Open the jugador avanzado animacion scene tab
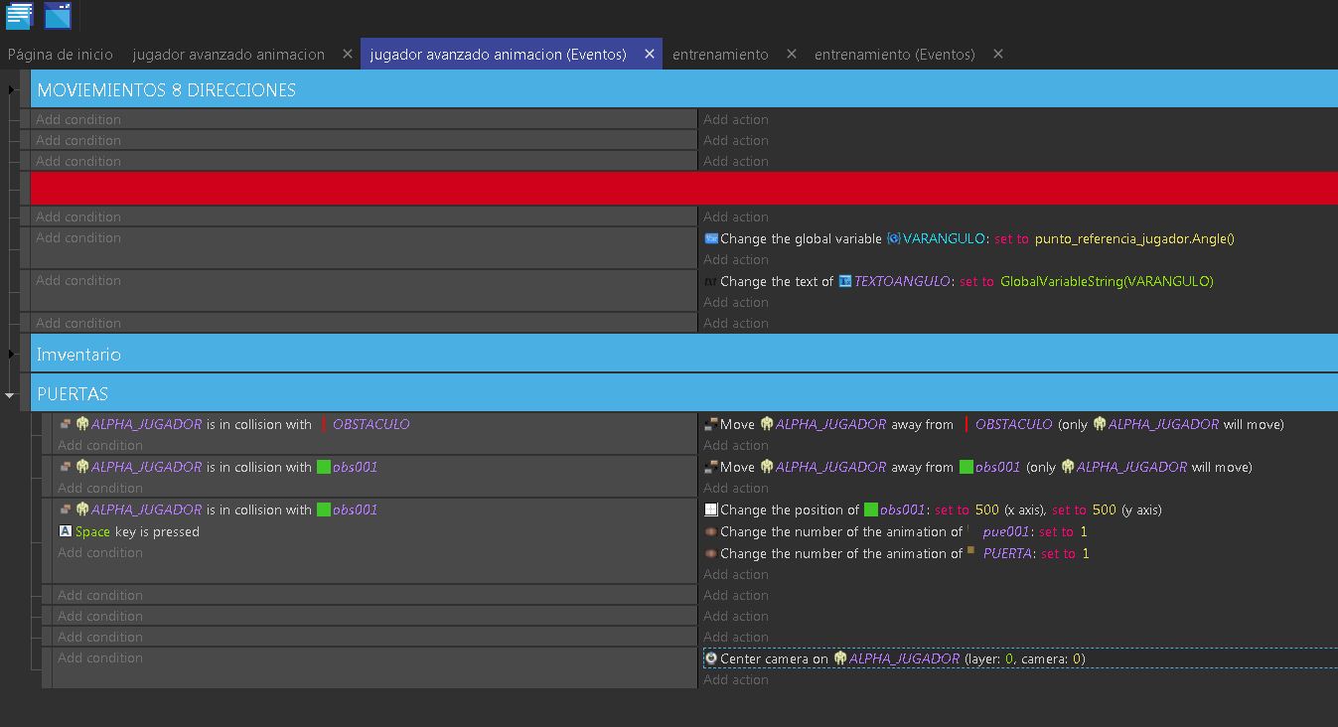 tap(228, 55)
